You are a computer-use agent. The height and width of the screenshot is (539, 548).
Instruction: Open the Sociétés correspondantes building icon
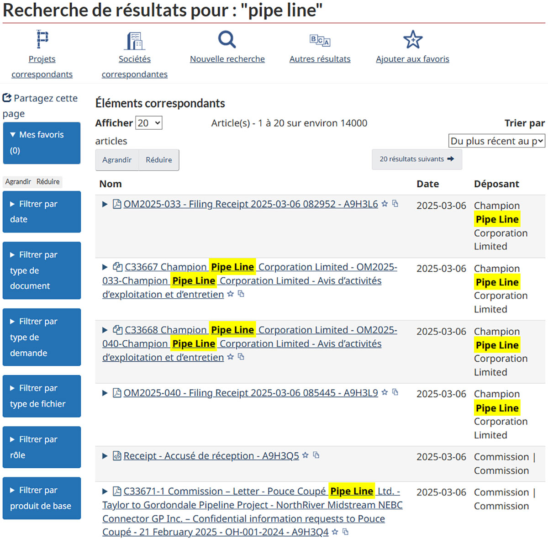[x=135, y=41]
